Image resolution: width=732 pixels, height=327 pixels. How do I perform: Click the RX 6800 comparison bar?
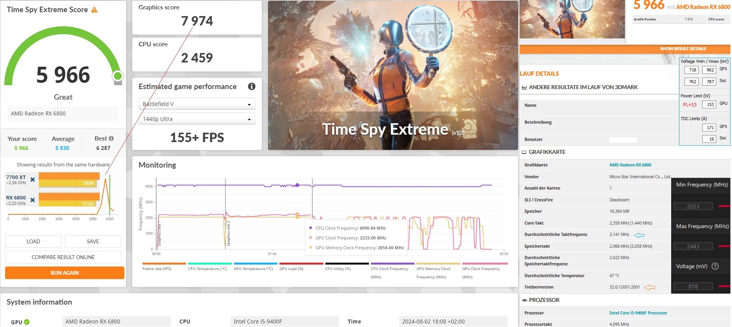pos(69,200)
